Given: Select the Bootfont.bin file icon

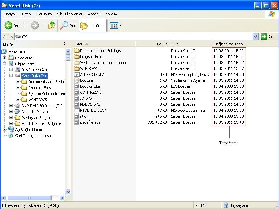Looking at the screenshot, I should point(76,86).
